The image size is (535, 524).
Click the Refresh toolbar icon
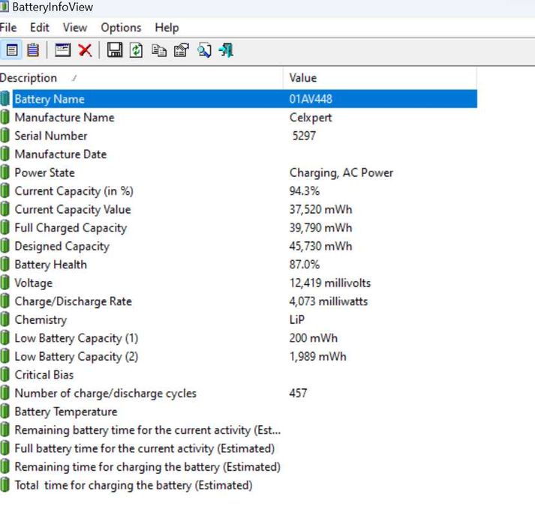136,50
